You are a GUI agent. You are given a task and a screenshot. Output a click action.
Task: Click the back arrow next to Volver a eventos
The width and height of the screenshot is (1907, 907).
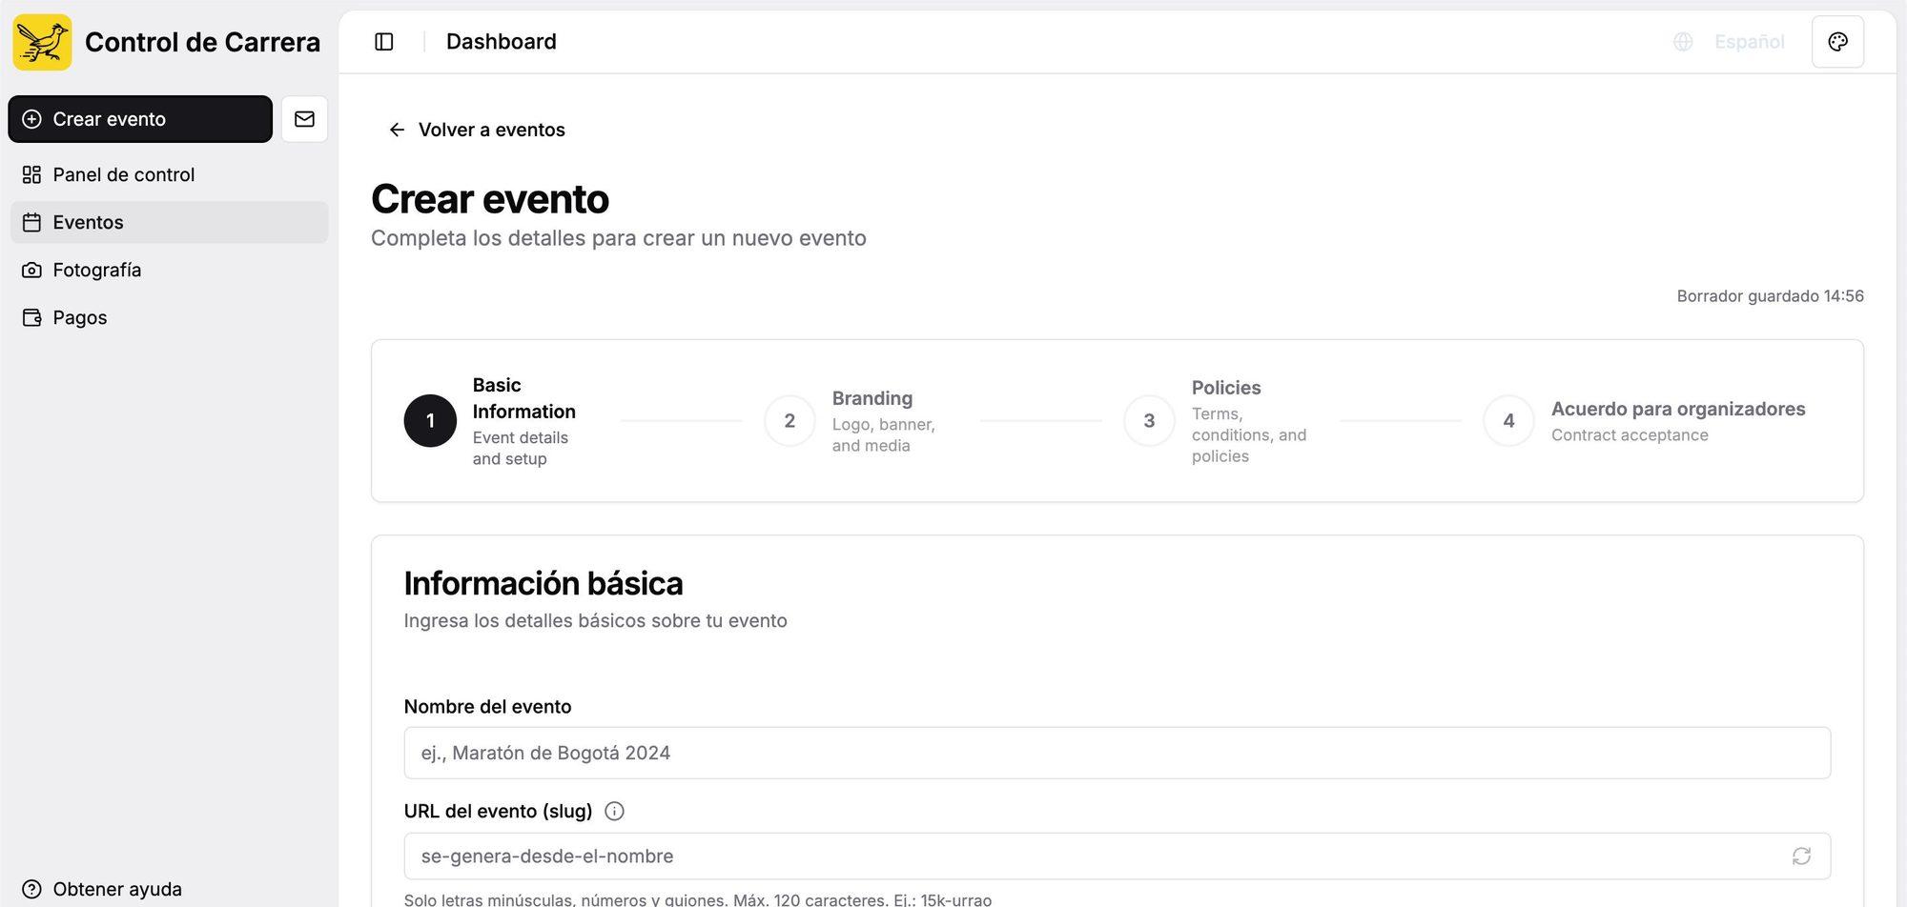click(397, 130)
